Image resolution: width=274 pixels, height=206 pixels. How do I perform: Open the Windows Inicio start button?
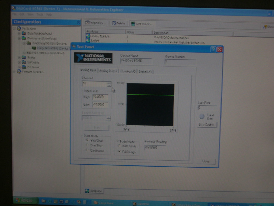pos(26,200)
